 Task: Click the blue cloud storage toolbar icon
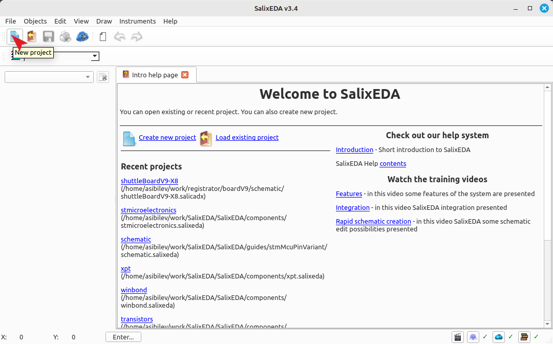point(82,37)
